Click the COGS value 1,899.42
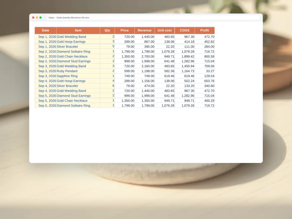Screen dimensions: 292x219 click(x=188, y=56)
